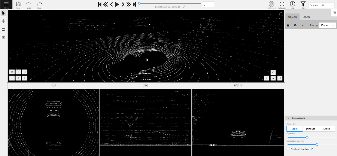Toggle lock for all objects
Viewport: 337px width, 156px height.
pos(288,25)
